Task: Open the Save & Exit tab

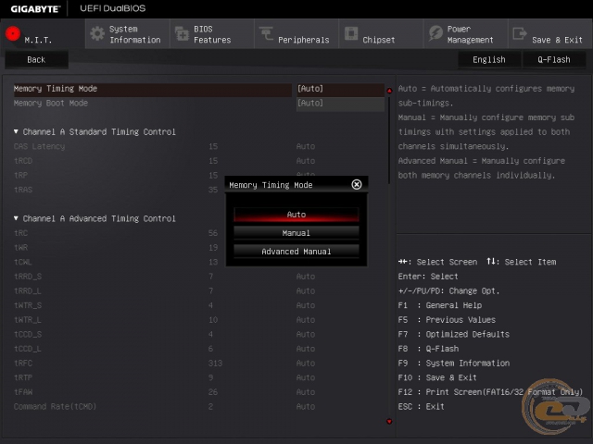Action: pyautogui.click(x=550, y=34)
